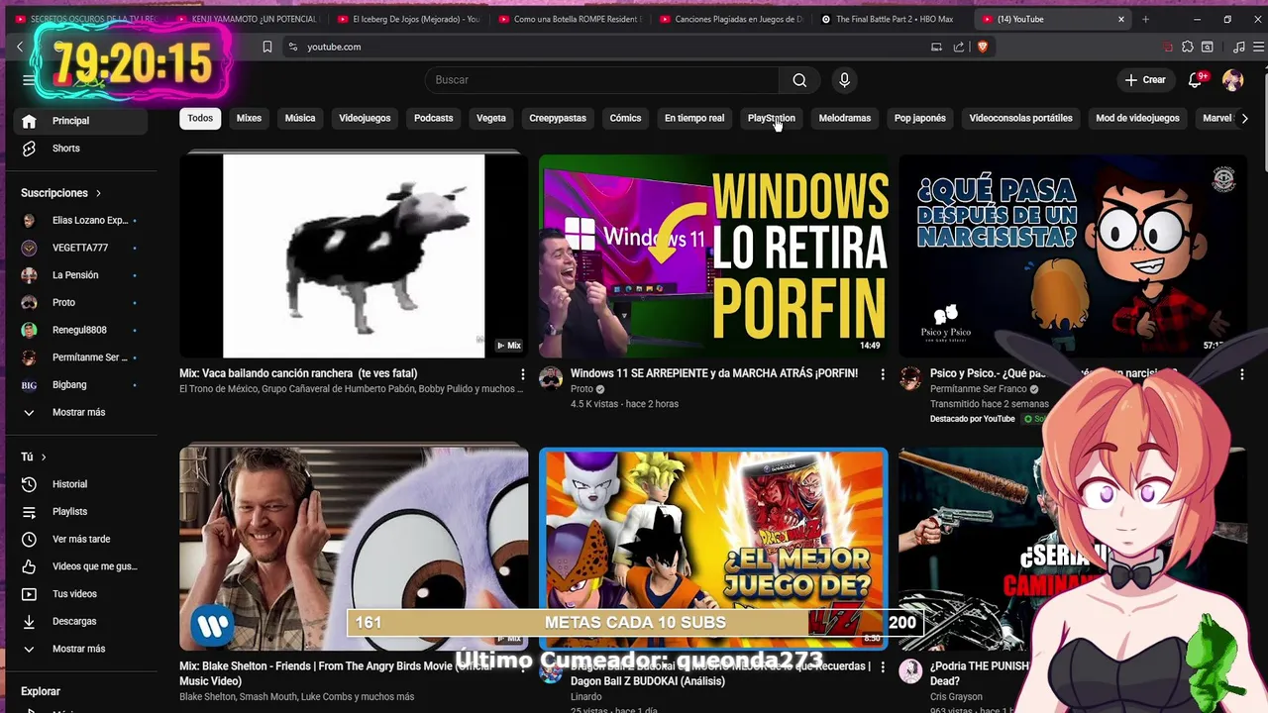Start voice search with microphone
Viewport: 1268px width, 713px height.
point(844,80)
